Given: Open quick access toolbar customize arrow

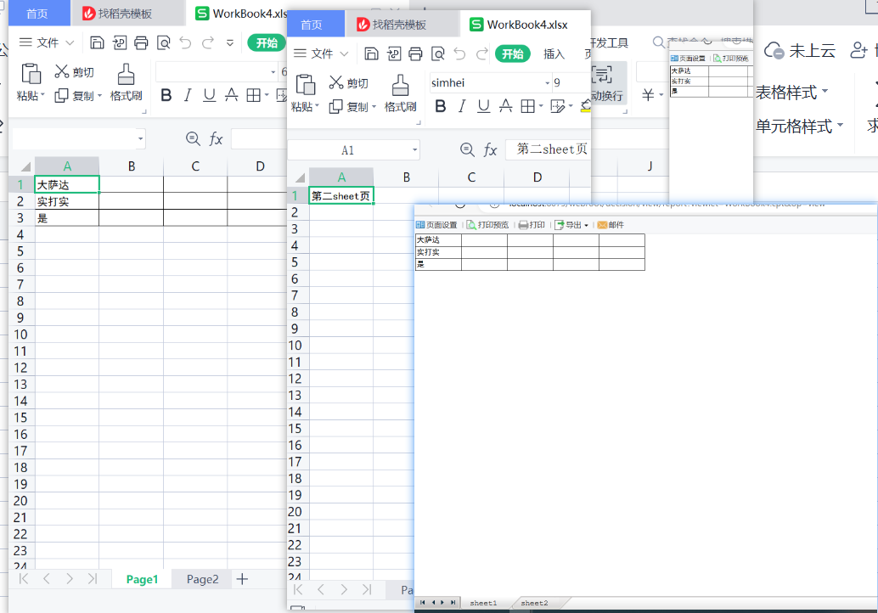Looking at the screenshot, I should (x=229, y=42).
